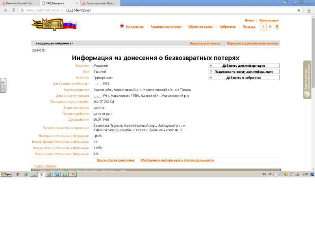Click the bookmark star in address bar
Screen dimensions: 315x231
click(298, 10)
